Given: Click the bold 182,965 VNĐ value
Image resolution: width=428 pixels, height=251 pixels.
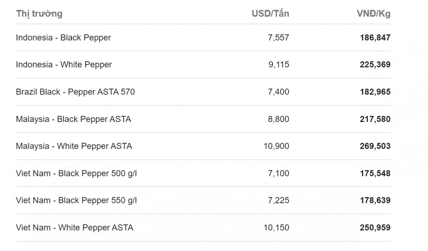Looking at the screenshot, I should coord(375,92).
